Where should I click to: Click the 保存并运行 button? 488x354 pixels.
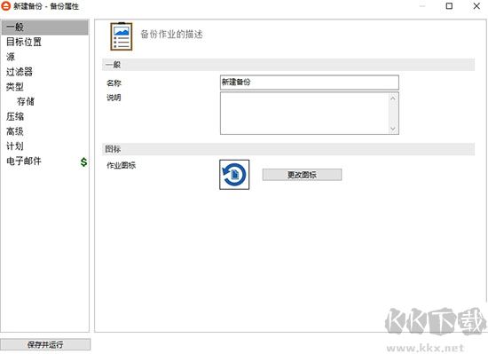tap(45, 344)
